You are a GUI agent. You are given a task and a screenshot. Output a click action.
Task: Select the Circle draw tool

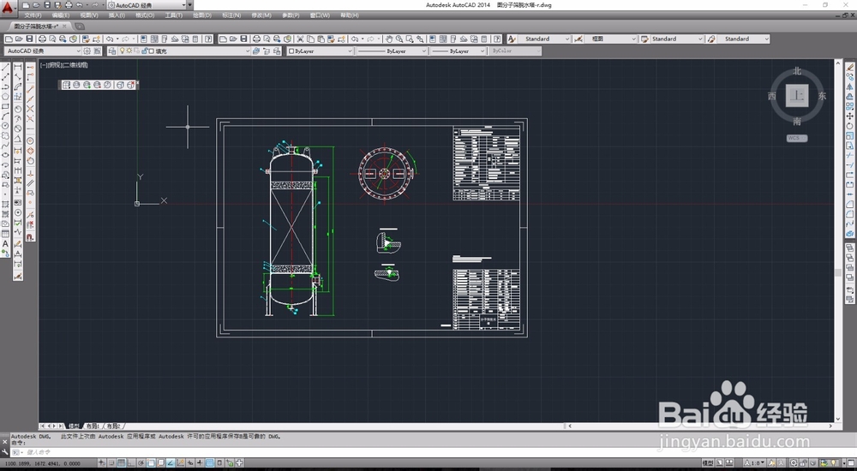click(5, 126)
